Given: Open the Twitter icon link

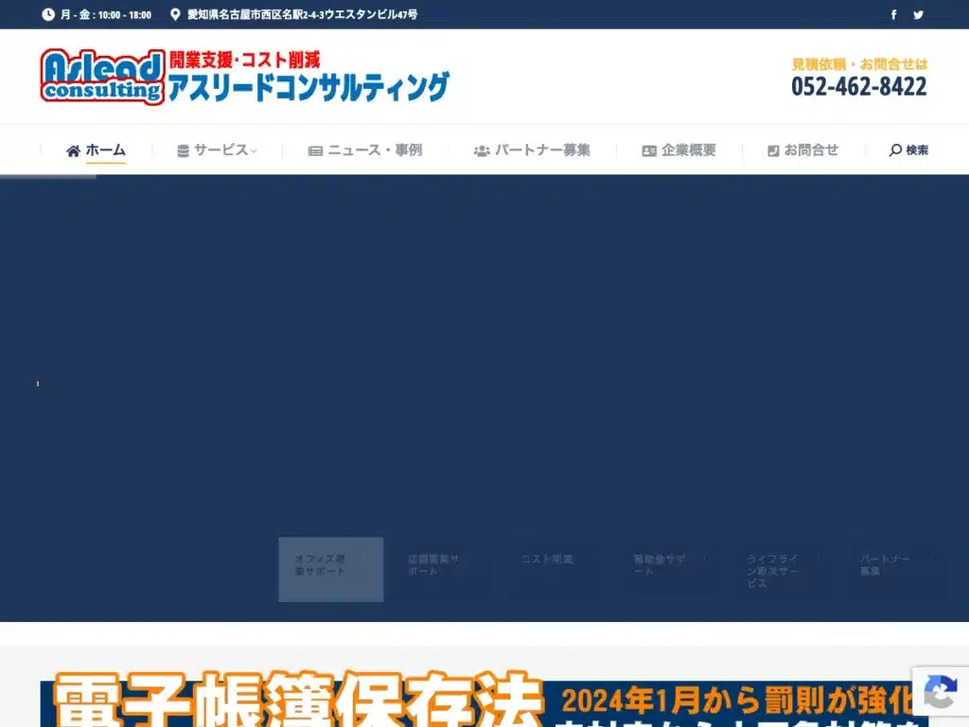Looking at the screenshot, I should (918, 14).
